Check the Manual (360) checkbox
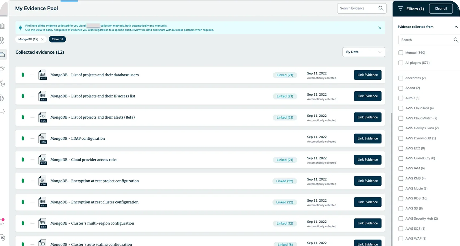This screenshot has width=460, height=246. pos(401,53)
